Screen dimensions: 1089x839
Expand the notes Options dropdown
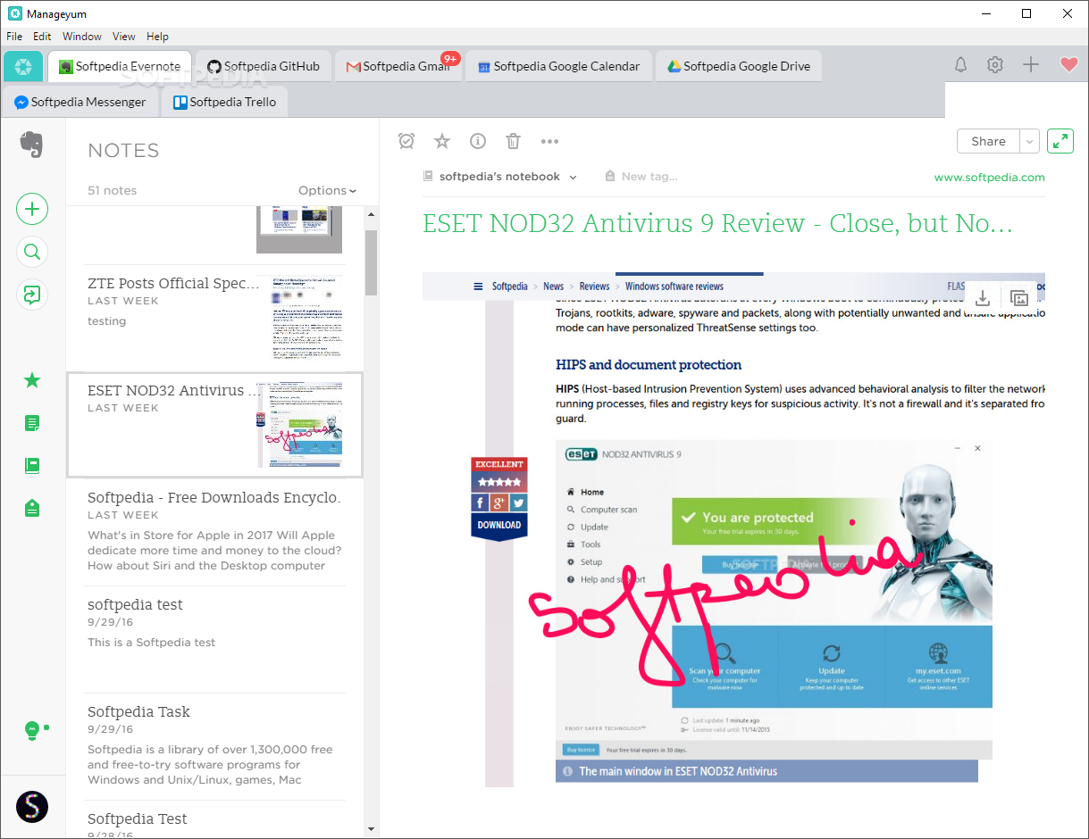(327, 190)
